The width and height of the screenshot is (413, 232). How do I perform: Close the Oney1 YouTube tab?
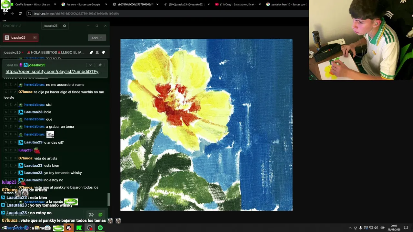tap(260, 5)
